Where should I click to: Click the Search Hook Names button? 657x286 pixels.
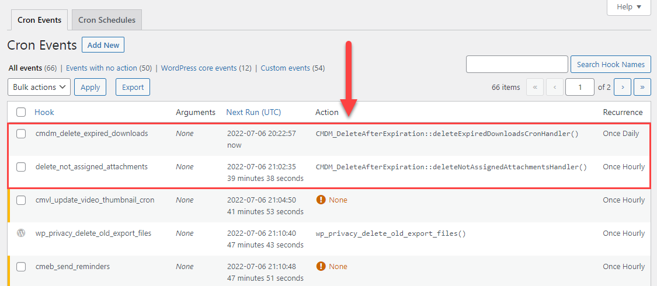[x=610, y=64]
